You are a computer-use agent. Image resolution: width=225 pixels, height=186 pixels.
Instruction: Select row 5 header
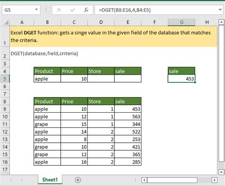[5, 78]
